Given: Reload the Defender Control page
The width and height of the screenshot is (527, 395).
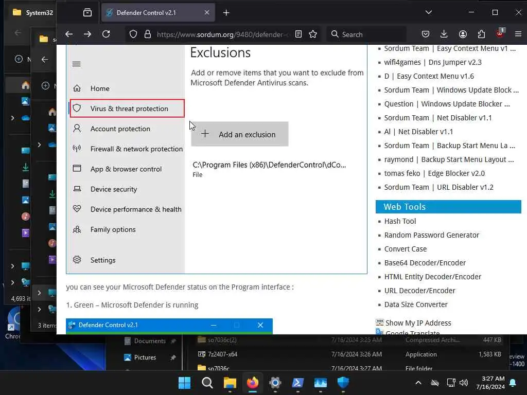Looking at the screenshot, I should (106, 34).
